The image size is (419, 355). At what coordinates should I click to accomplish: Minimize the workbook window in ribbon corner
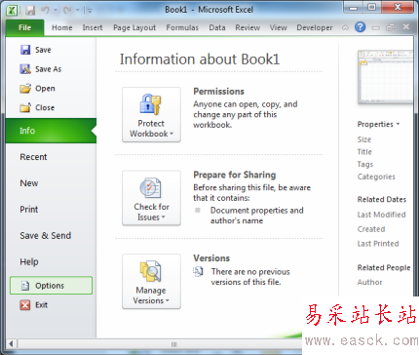(376, 28)
